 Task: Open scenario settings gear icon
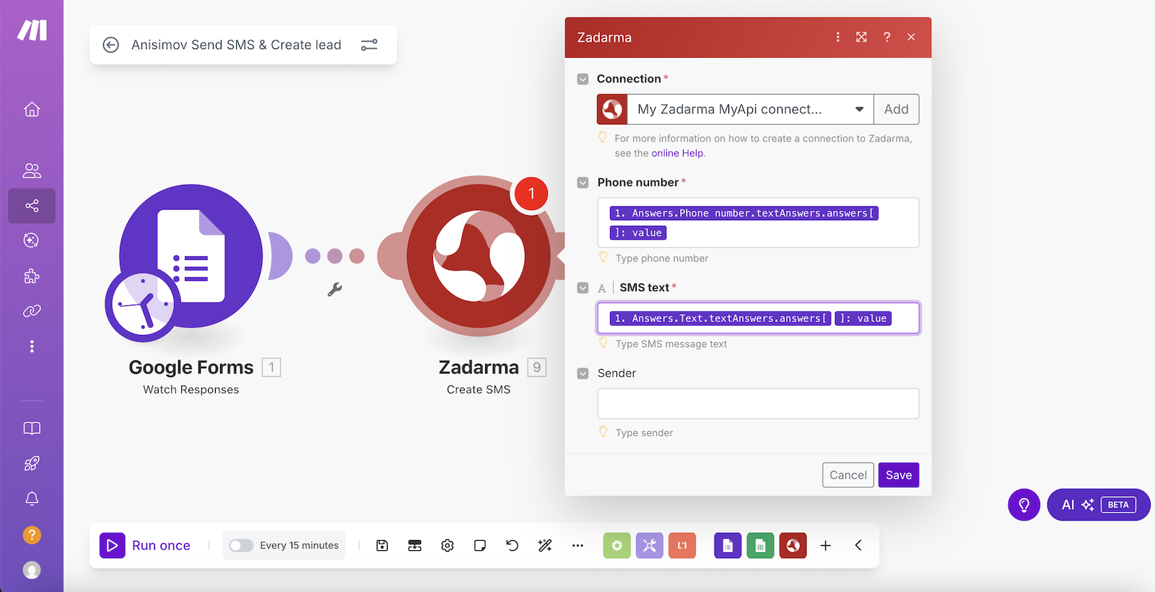tap(448, 546)
